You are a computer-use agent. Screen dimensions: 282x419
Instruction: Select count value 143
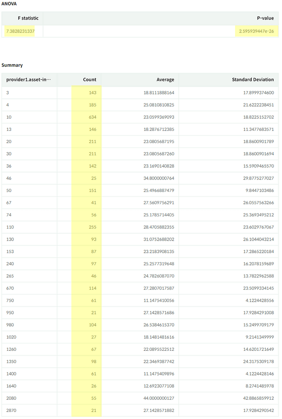(92, 93)
